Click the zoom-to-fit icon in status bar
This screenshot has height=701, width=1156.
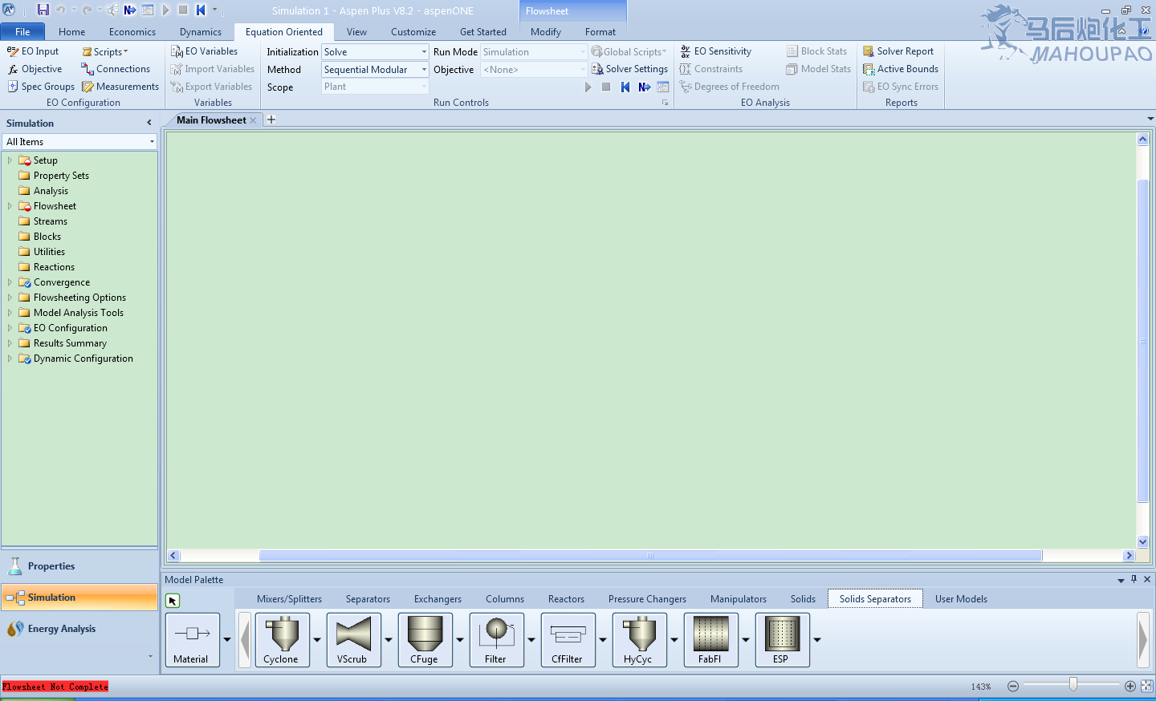(1146, 686)
